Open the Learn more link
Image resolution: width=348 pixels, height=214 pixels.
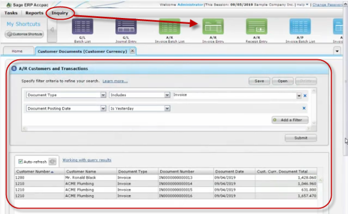(x=115, y=81)
